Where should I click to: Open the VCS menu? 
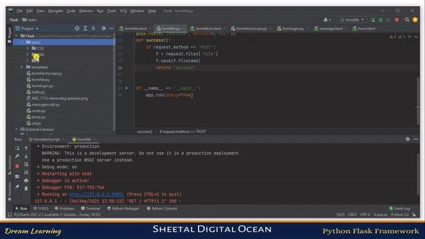124,11
